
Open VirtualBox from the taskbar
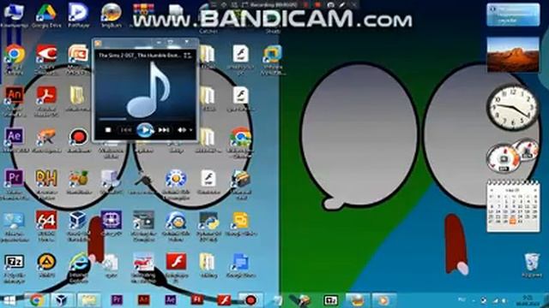pyautogui.click(x=62, y=300)
